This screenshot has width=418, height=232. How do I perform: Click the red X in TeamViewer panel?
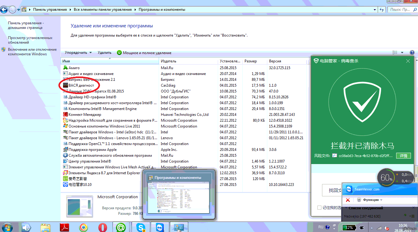348,200
